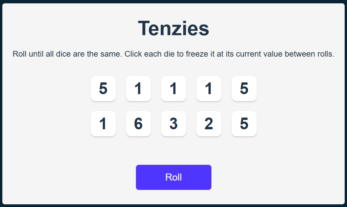
Task: Freeze the middle die of the top row
Action: point(173,88)
